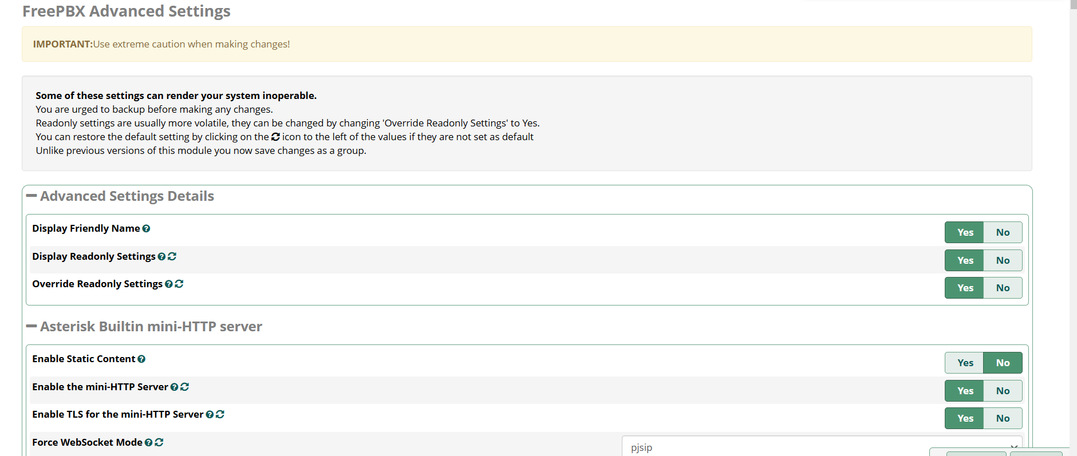The image size is (1077, 456).
Task: Click the 'urged to backup' text line
Action: [154, 109]
